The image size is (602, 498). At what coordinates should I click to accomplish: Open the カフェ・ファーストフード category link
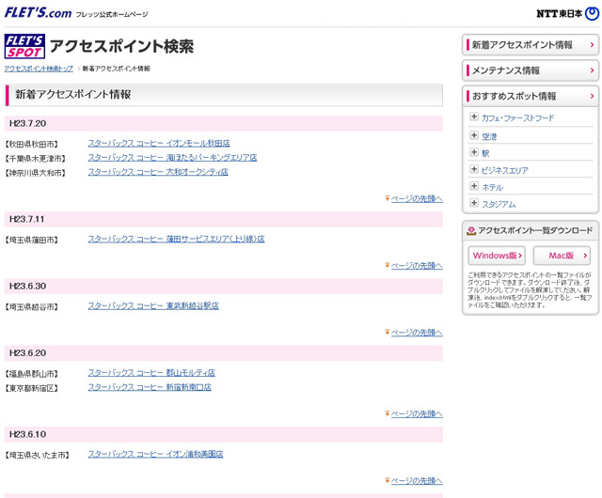click(x=517, y=118)
